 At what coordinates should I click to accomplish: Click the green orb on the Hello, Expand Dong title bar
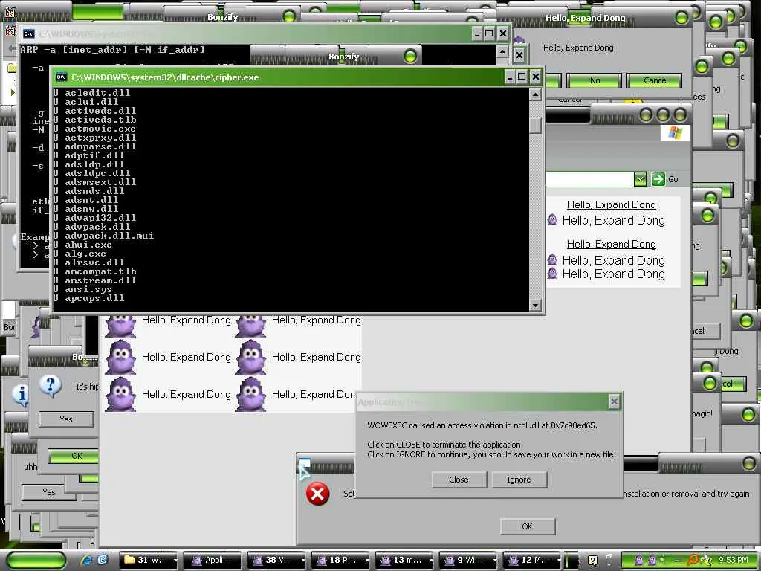click(x=681, y=18)
